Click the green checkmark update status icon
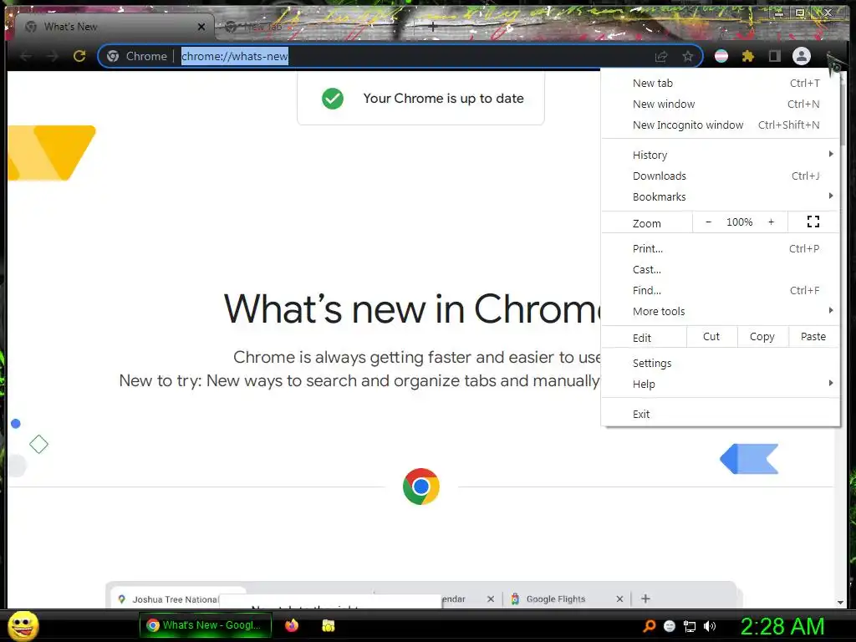The height and width of the screenshot is (642, 856). click(333, 99)
